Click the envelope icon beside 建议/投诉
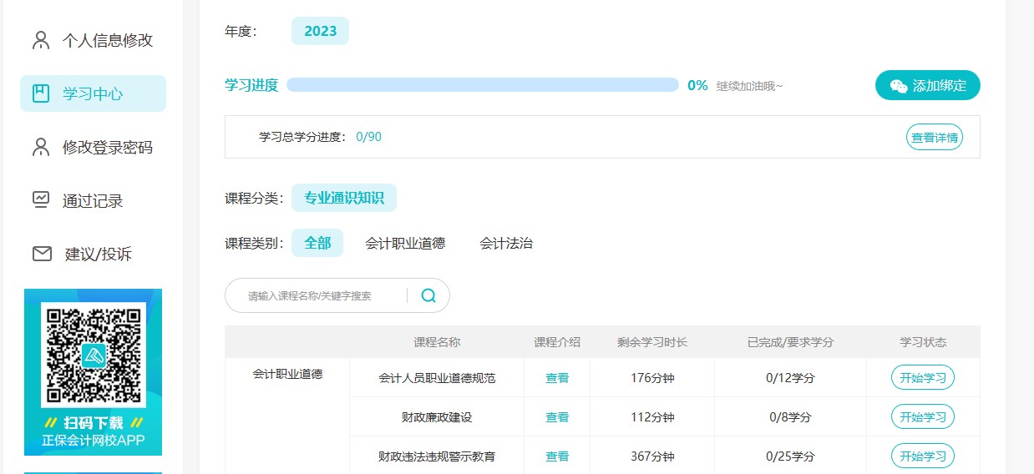The height and width of the screenshot is (474, 1034). tap(42, 254)
